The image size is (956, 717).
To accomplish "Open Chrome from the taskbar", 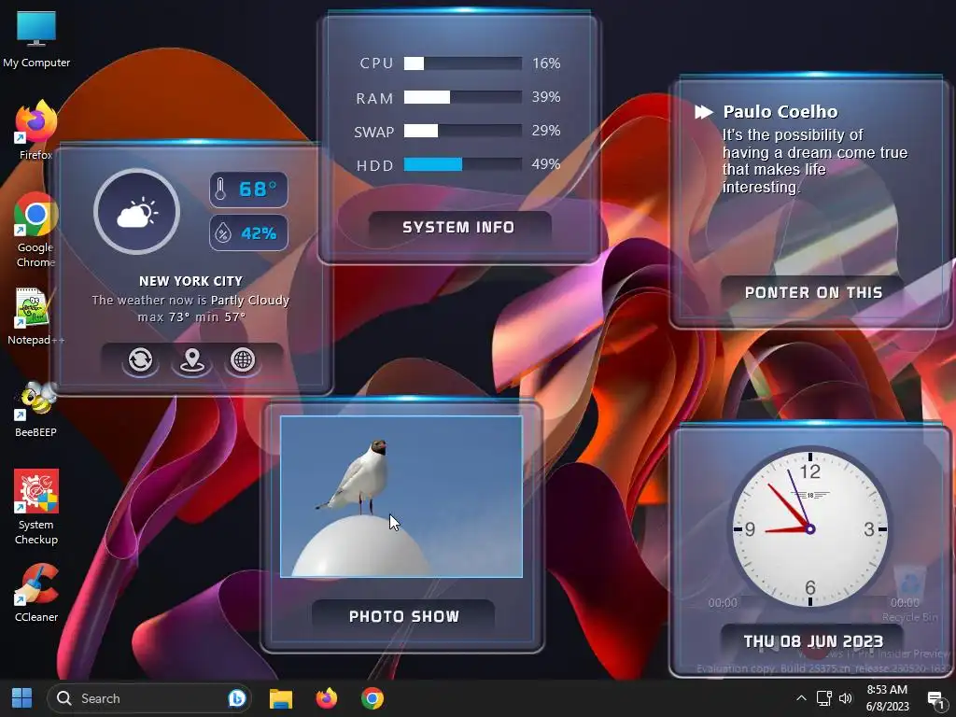I will click(373, 698).
